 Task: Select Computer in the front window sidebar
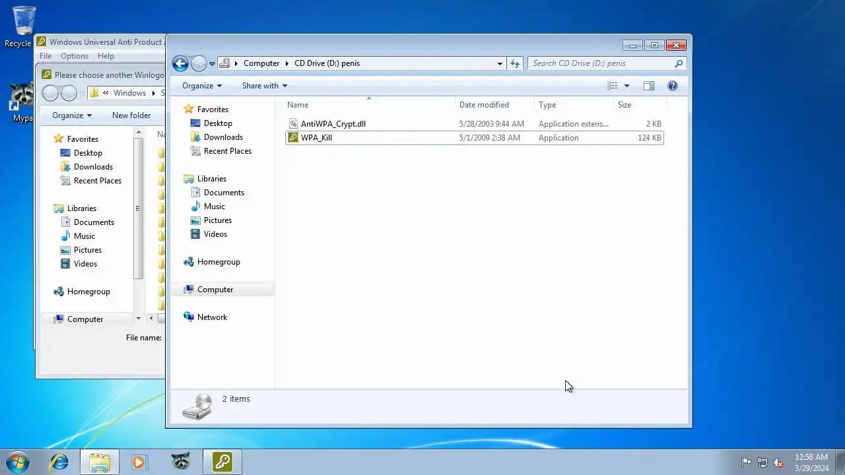pyautogui.click(x=222, y=290)
